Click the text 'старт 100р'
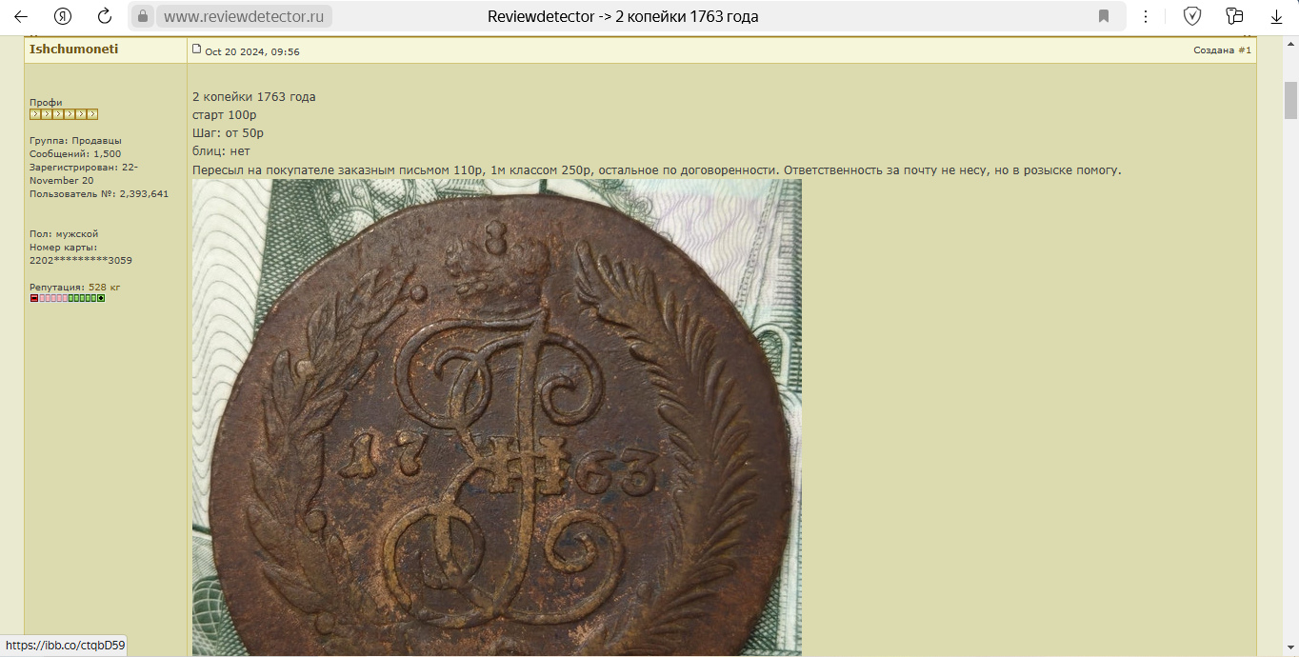 [225, 115]
